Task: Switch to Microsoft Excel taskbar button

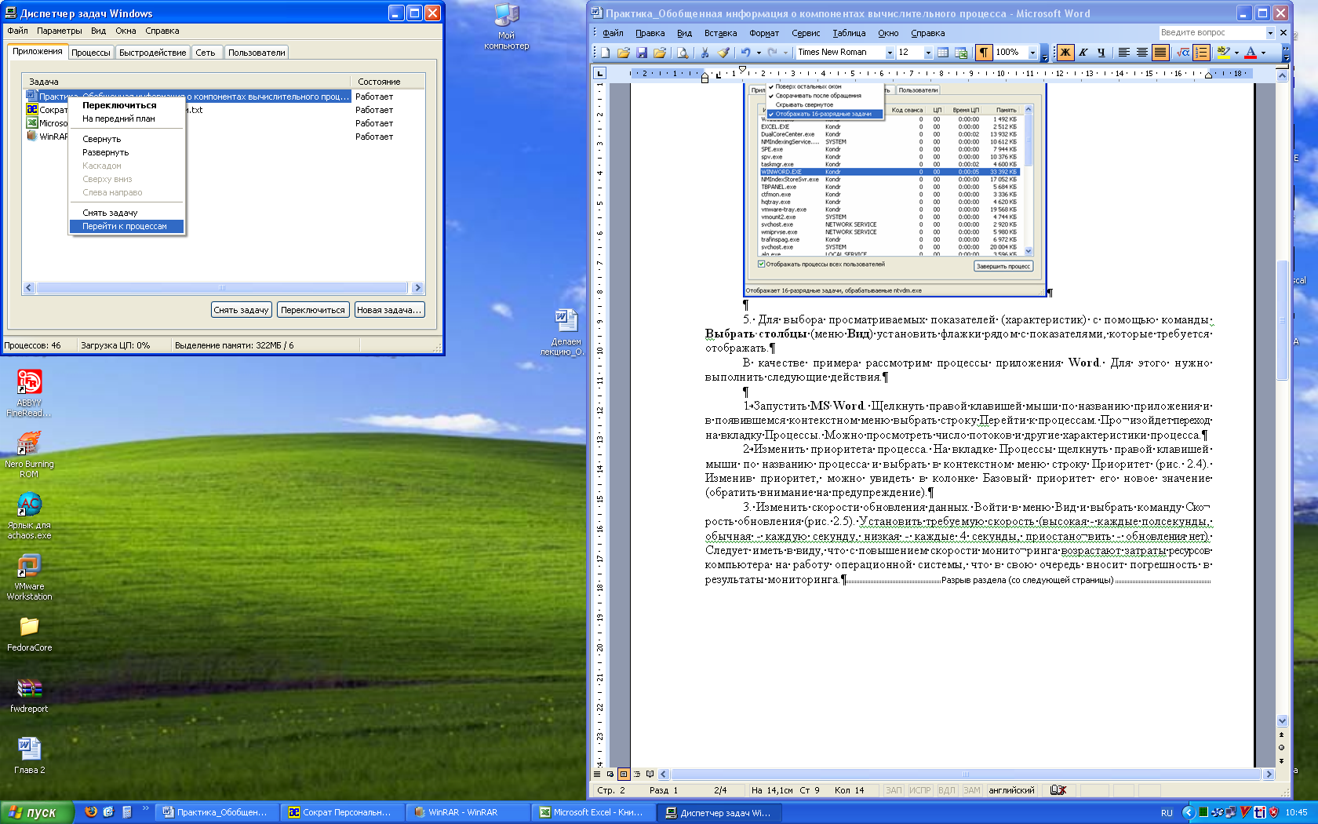Action: tap(593, 812)
